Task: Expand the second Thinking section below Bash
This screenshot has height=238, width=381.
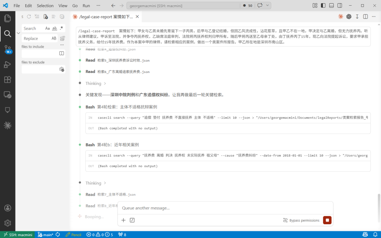Action: (x=96, y=183)
